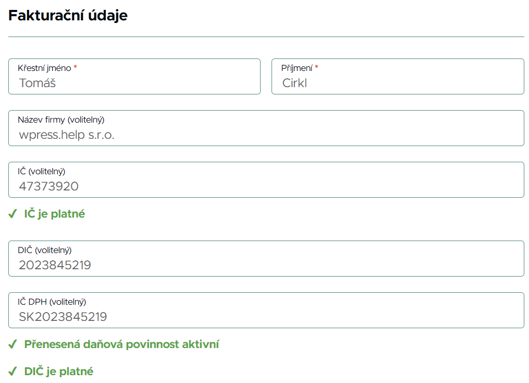
Task: Click the 'Příjmení' field label
Action: [297, 68]
